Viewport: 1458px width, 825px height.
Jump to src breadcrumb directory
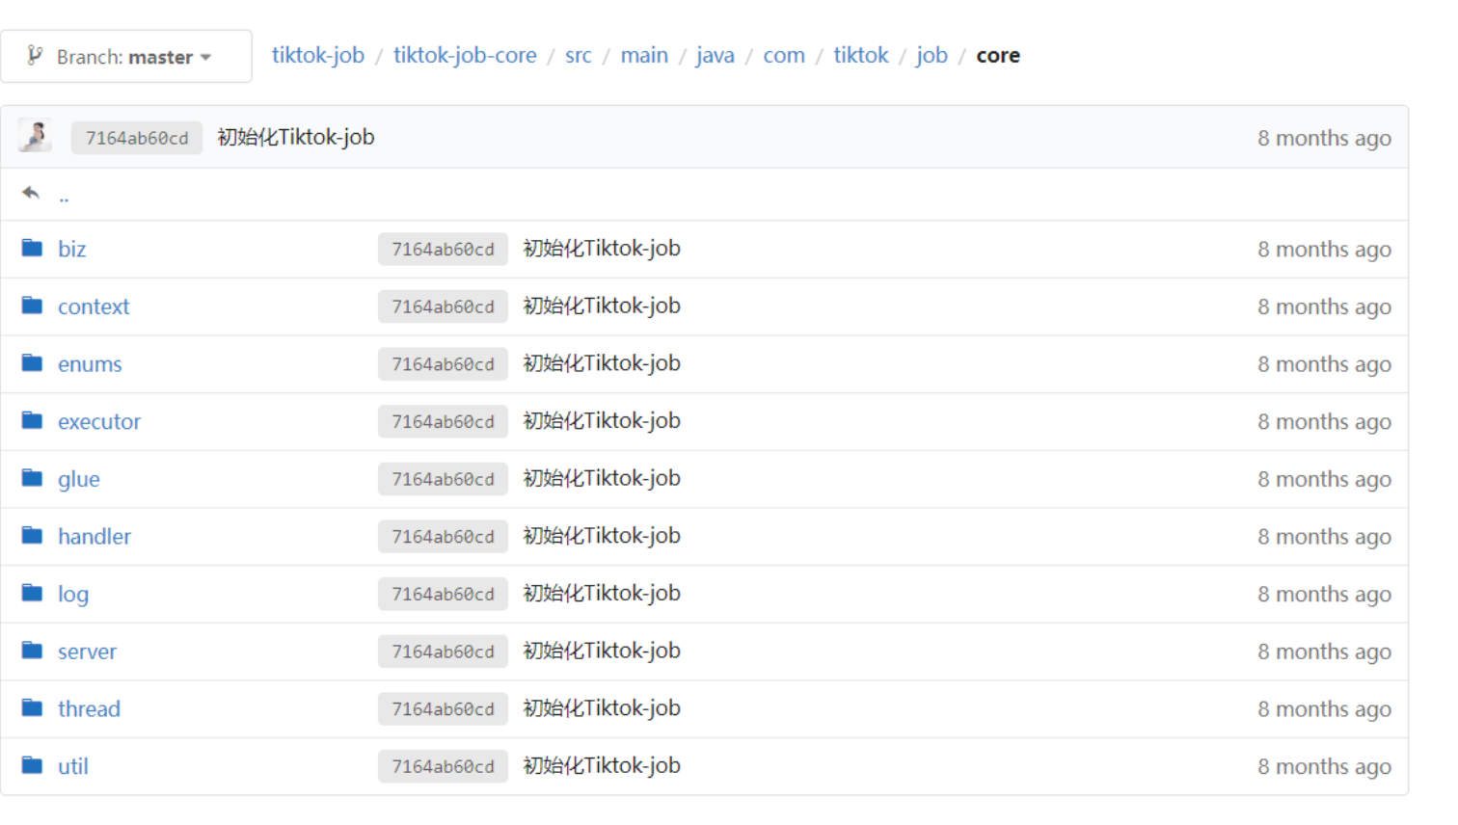[578, 56]
